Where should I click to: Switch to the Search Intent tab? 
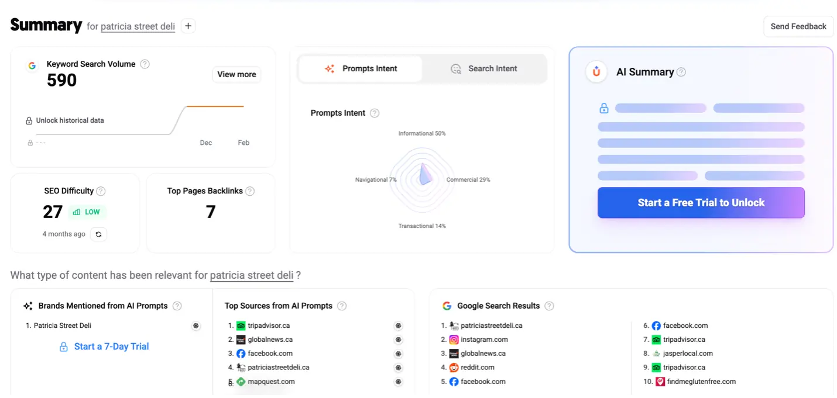coord(484,69)
